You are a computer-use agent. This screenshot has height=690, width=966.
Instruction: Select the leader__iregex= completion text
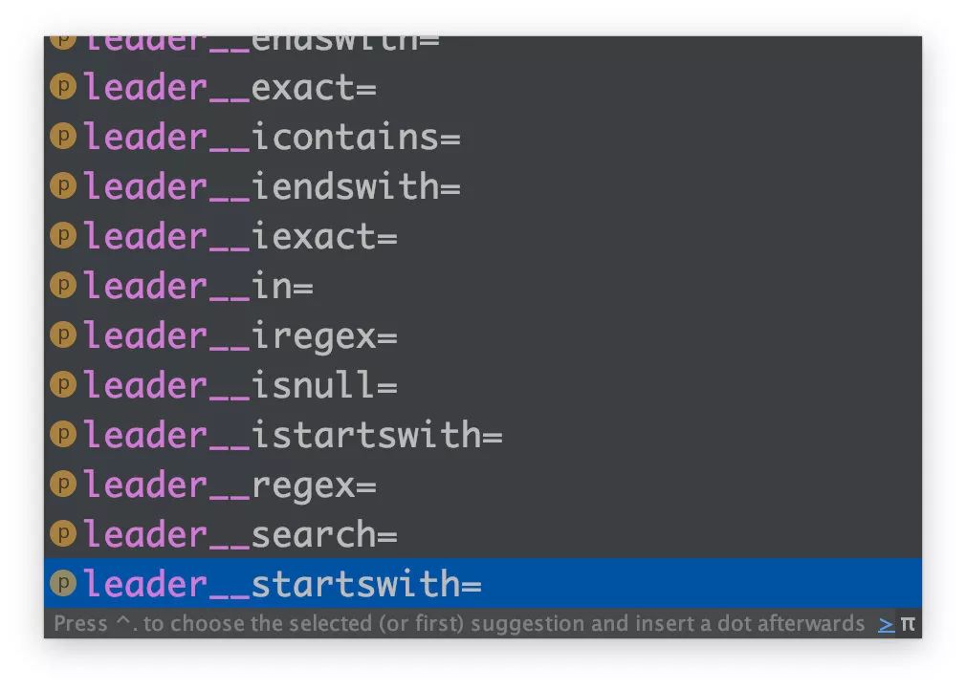[240, 336]
